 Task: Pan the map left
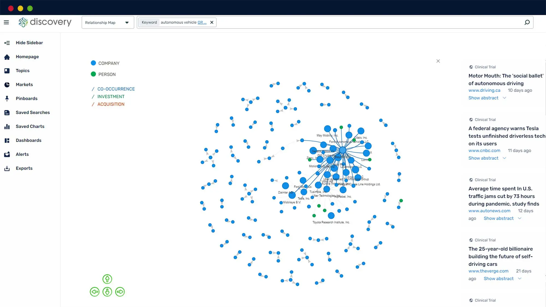pos(95,292)
